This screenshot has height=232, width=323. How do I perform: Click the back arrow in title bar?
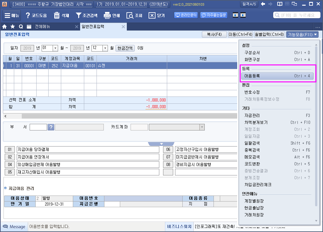[263, 4]
